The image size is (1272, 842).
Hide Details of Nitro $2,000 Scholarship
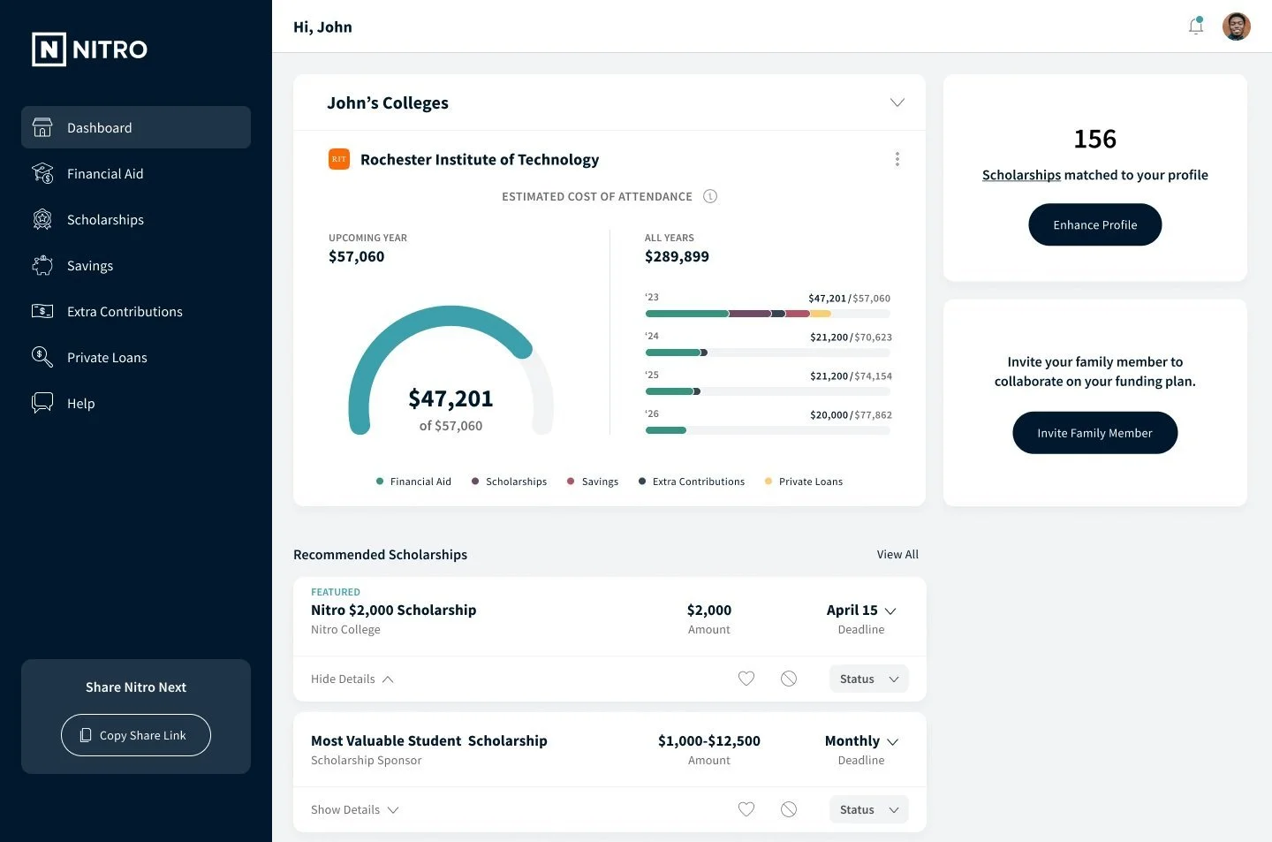coord(352,679)
